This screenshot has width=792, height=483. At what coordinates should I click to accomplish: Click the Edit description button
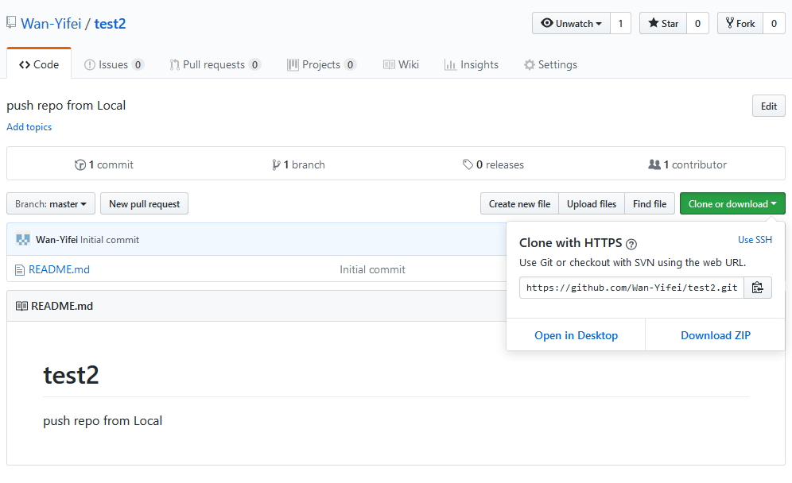coord(769,106)
